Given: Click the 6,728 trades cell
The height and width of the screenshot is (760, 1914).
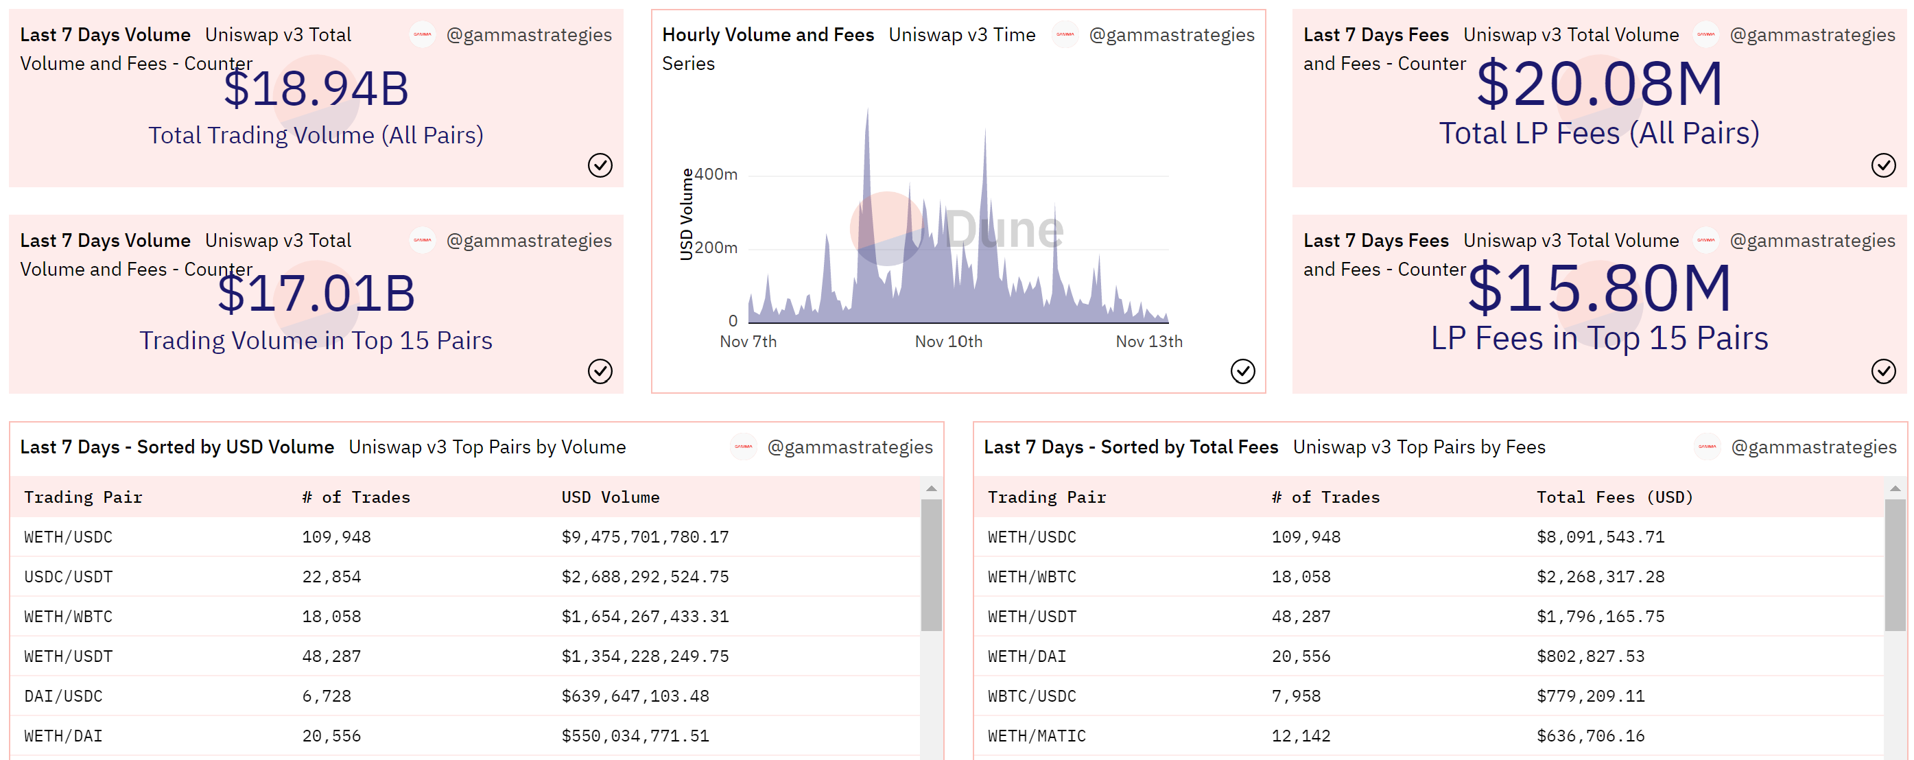Looking at the screenshot, I should tap(326, 696).
